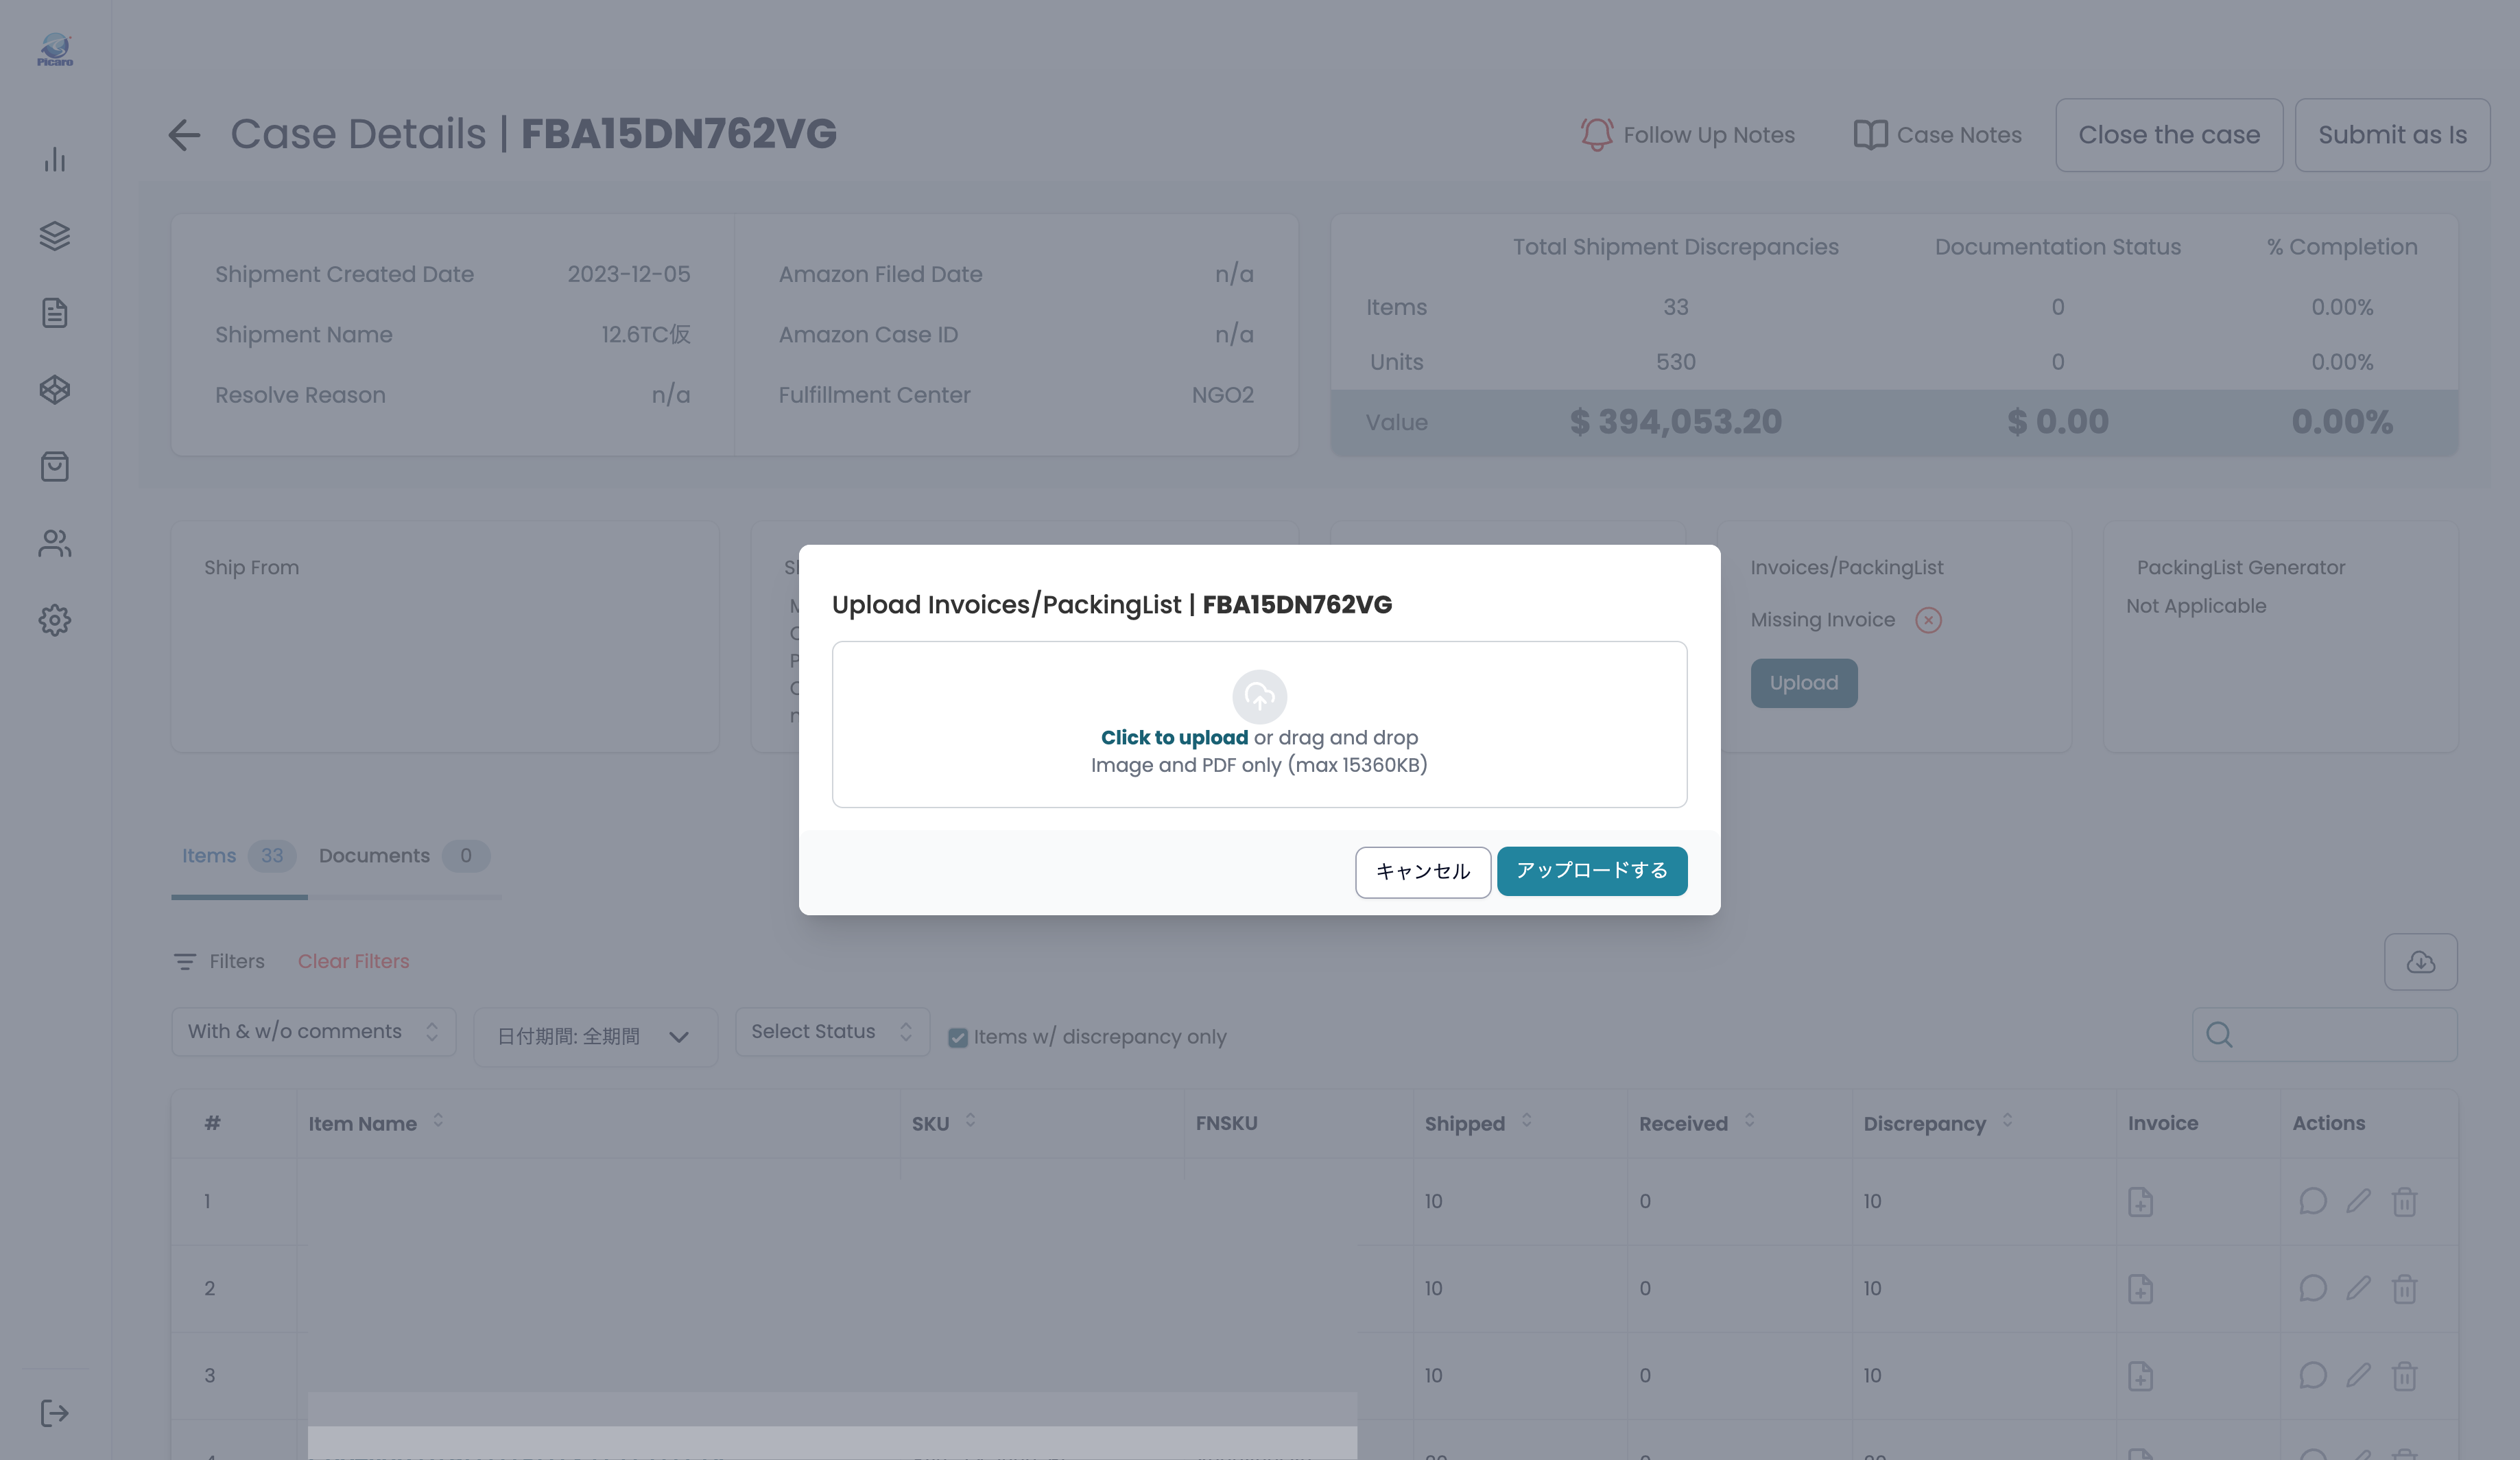Click the Click to upload link

pyautogui.click(x=1174, y=738)
